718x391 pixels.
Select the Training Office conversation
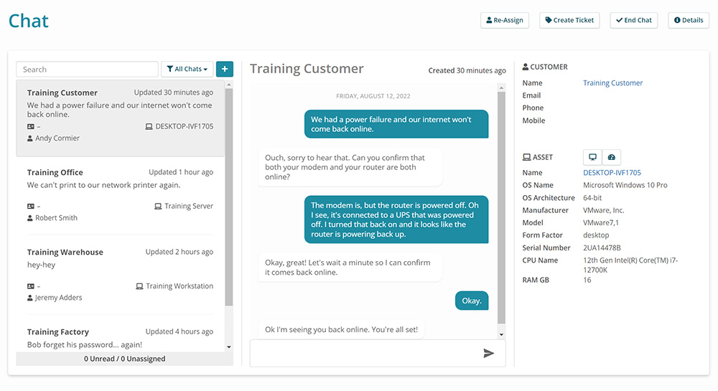(x=120, y=195)
